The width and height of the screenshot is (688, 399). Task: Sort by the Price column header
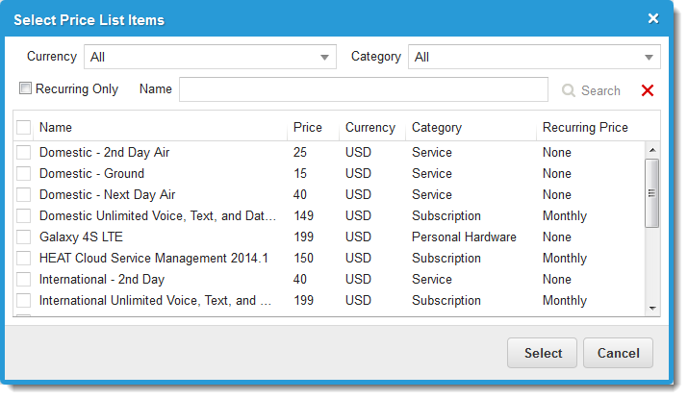(x=307, y=127)
